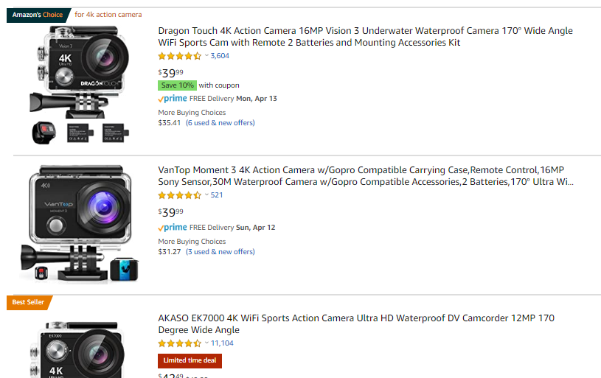Open the 3,604 reviews link
This screenshot has width=601, height=378.
[x=220, y=56]
